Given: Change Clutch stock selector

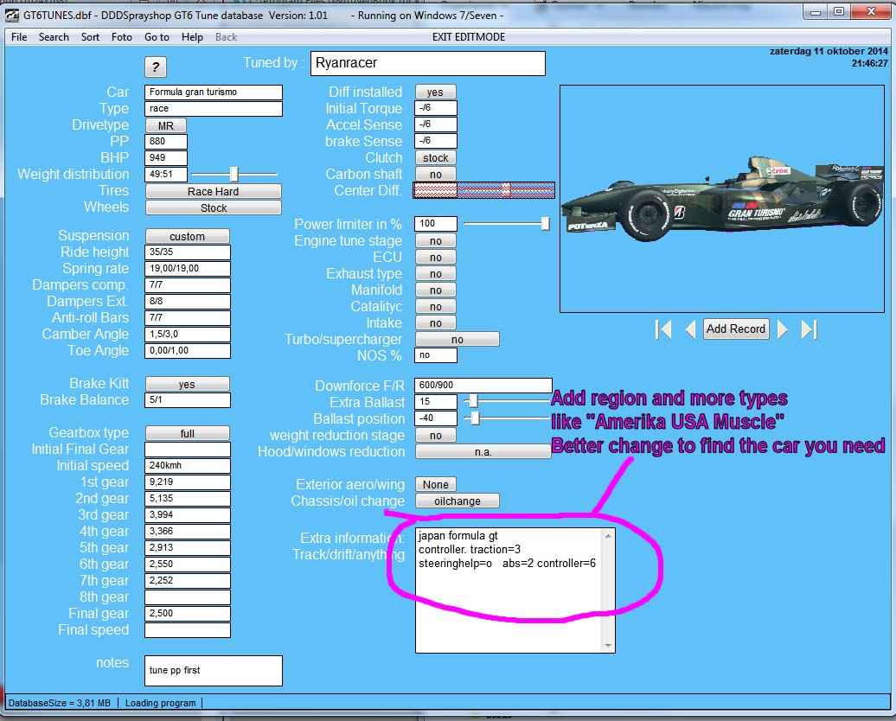Looking at the screenshot, I should point(435,157).
